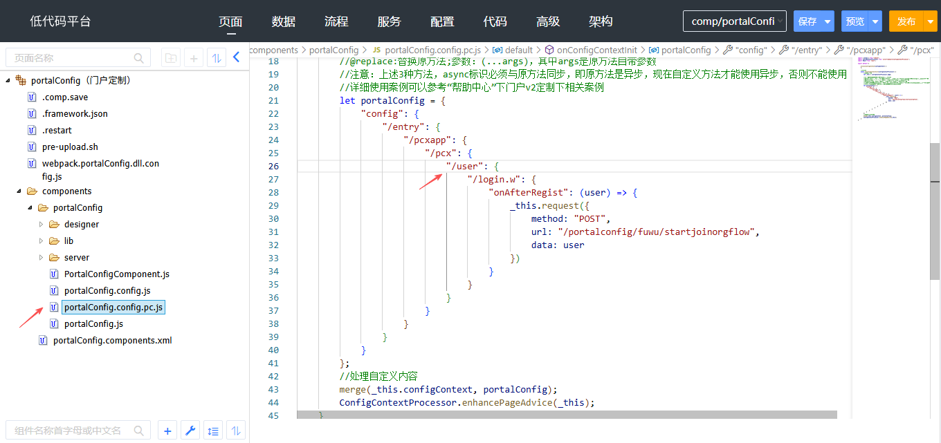This screenshot has height=443, width=941.
Task: Click the sort arrows icon beside the page name search
Action: 217,58
